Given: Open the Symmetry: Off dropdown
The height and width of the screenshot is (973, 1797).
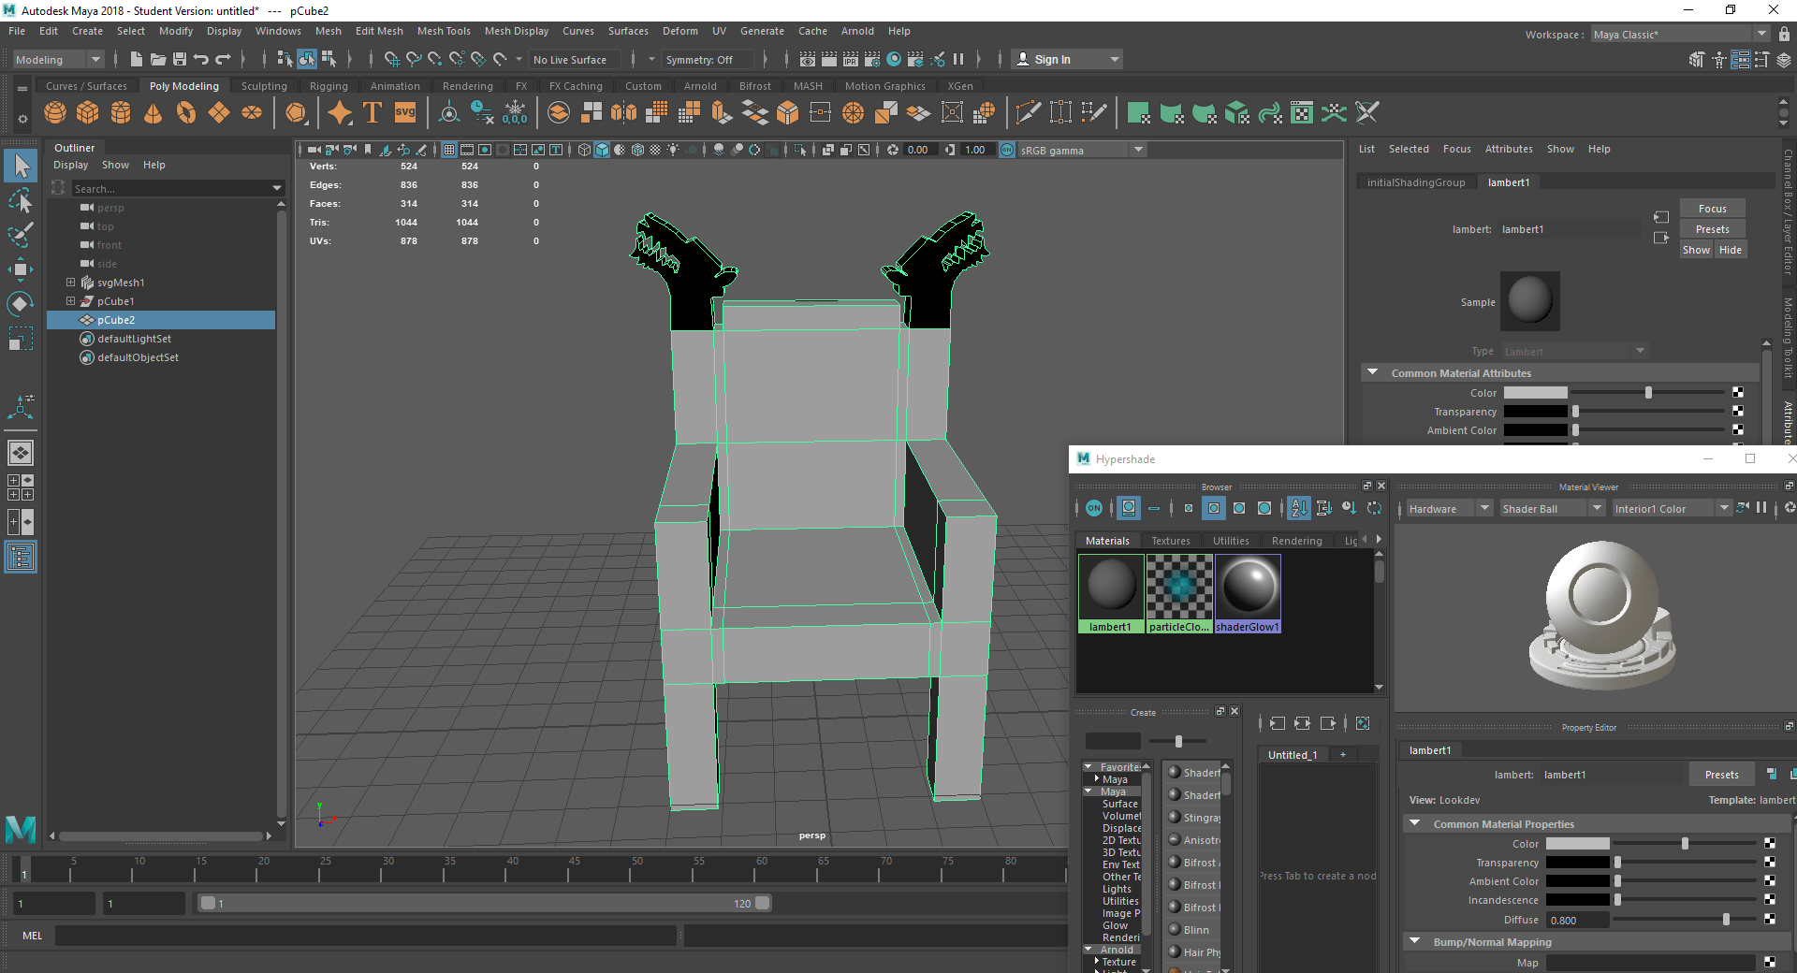Looking at the screenshot, I should [x=709, y=60].
